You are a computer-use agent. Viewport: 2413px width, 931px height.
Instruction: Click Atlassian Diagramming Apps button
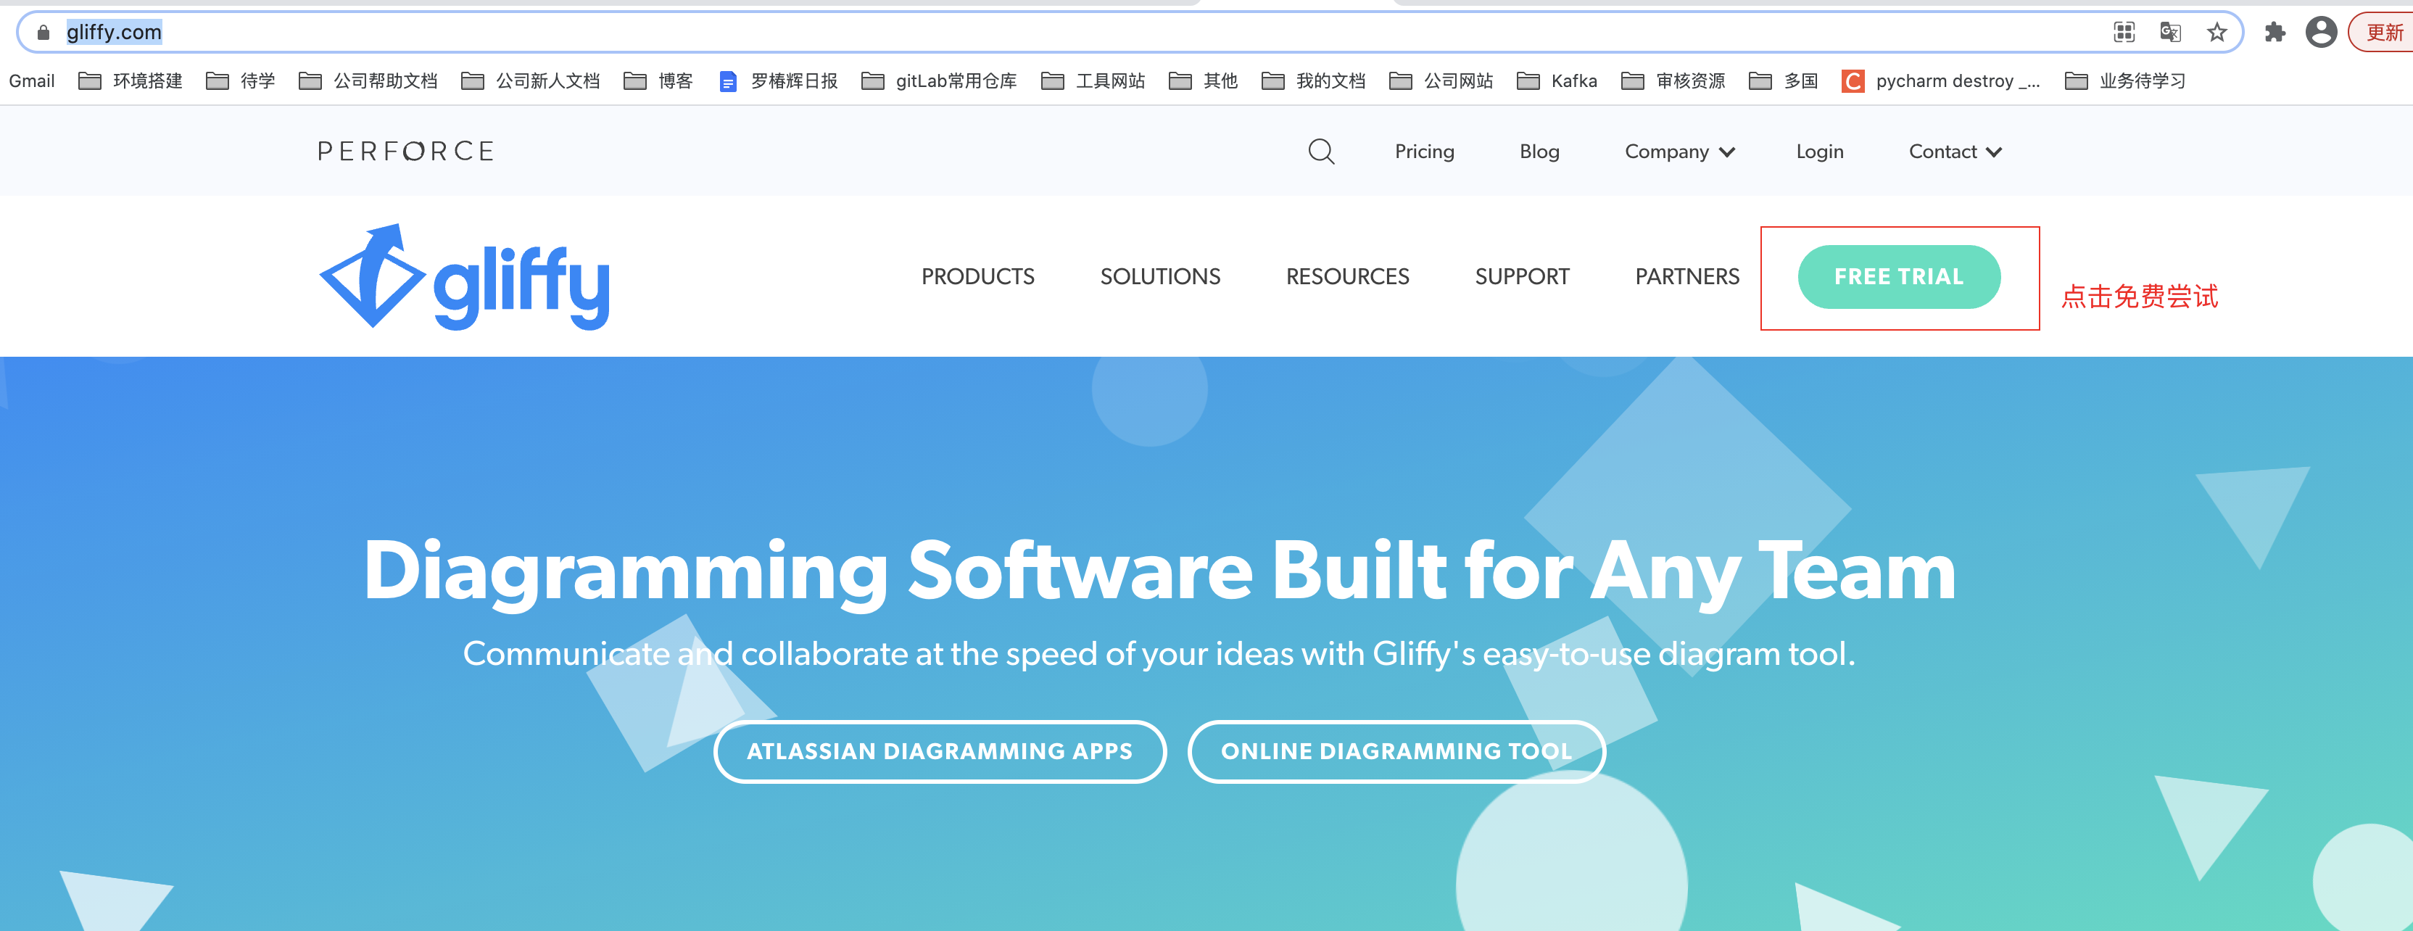940,751
